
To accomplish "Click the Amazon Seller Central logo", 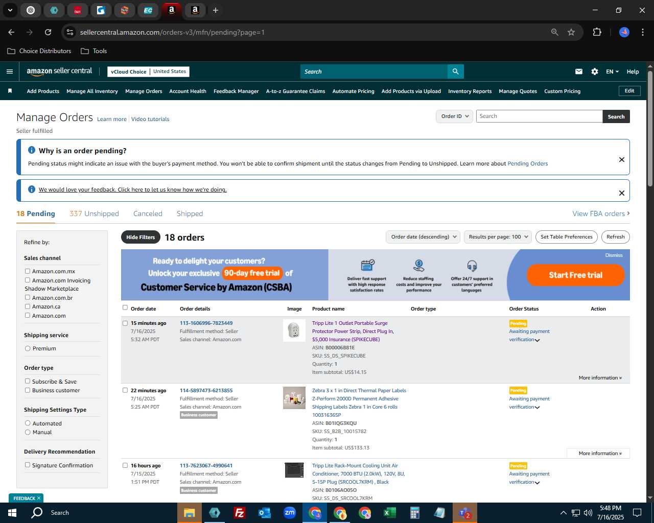I will point(59,72).
